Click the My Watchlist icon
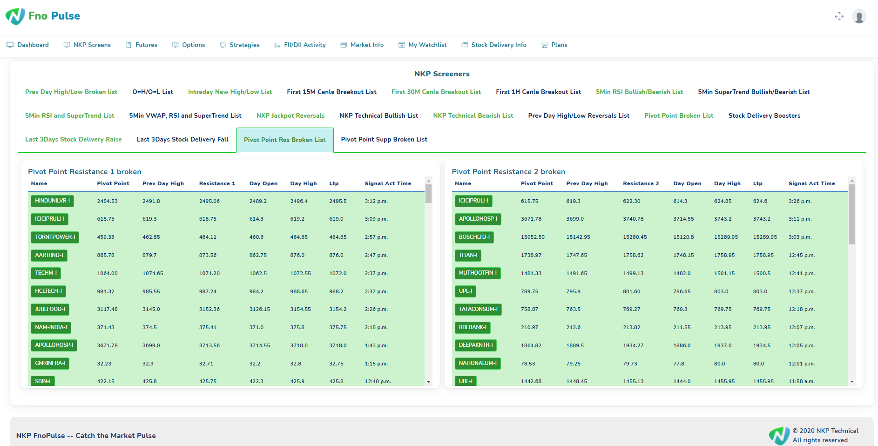 (401, 45)
